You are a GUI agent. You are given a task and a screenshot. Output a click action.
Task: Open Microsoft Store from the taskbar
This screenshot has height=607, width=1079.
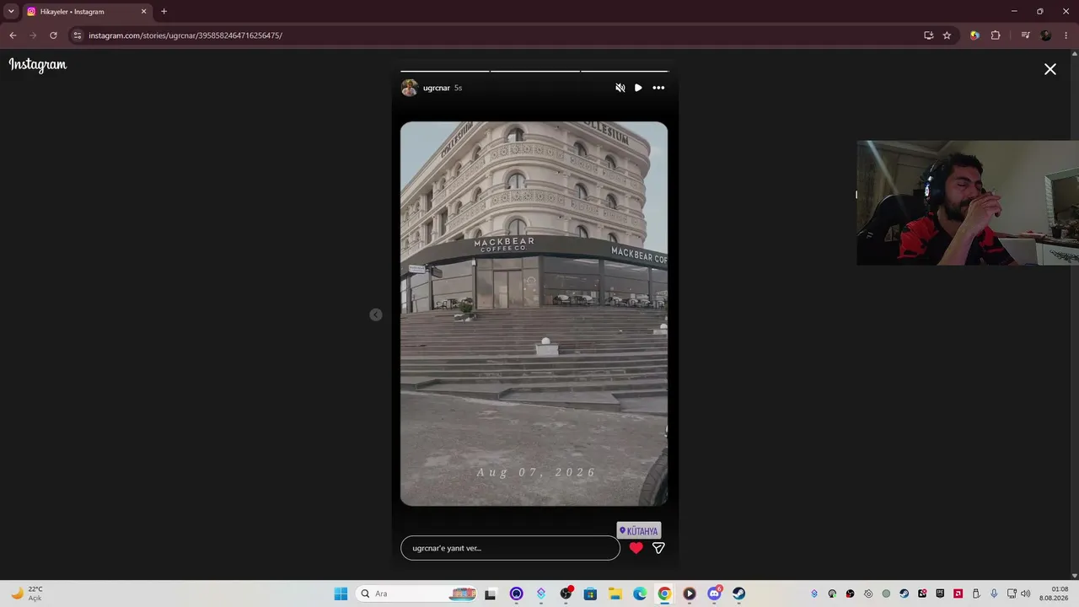click(x=590, y=594)
